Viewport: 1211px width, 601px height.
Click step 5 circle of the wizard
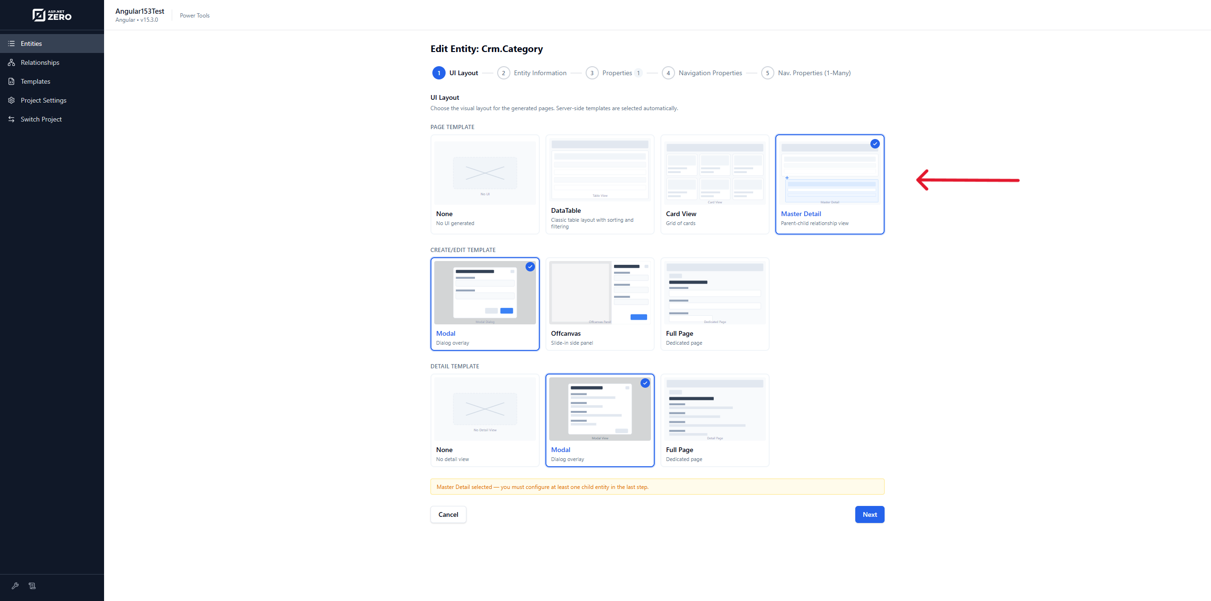coord(767,73)
